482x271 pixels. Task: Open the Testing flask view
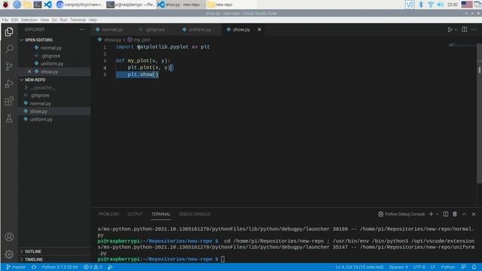click(9, 118)
